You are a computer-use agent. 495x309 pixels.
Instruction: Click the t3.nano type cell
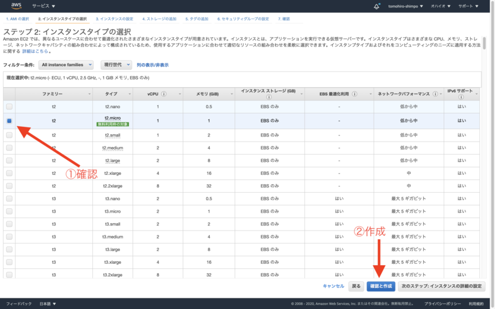pyautogui.click(x=113, y=198)
